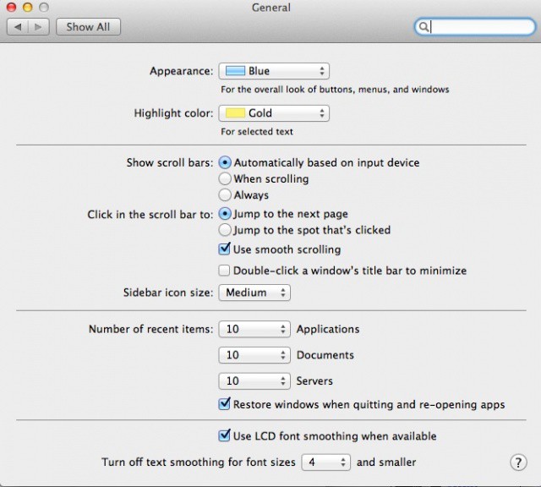Screen dimensions: 541x487
Task: Click the back navigation arrow
Action: [x=18, y=27]
